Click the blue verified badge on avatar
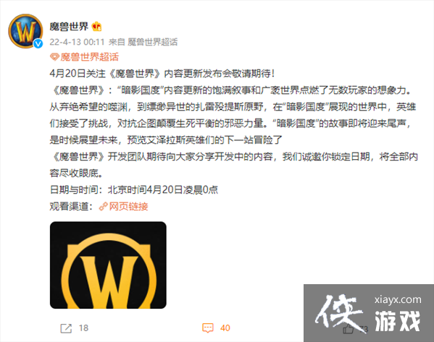The width and height of the screenshot is (434, 342). [x=38, y=43]
